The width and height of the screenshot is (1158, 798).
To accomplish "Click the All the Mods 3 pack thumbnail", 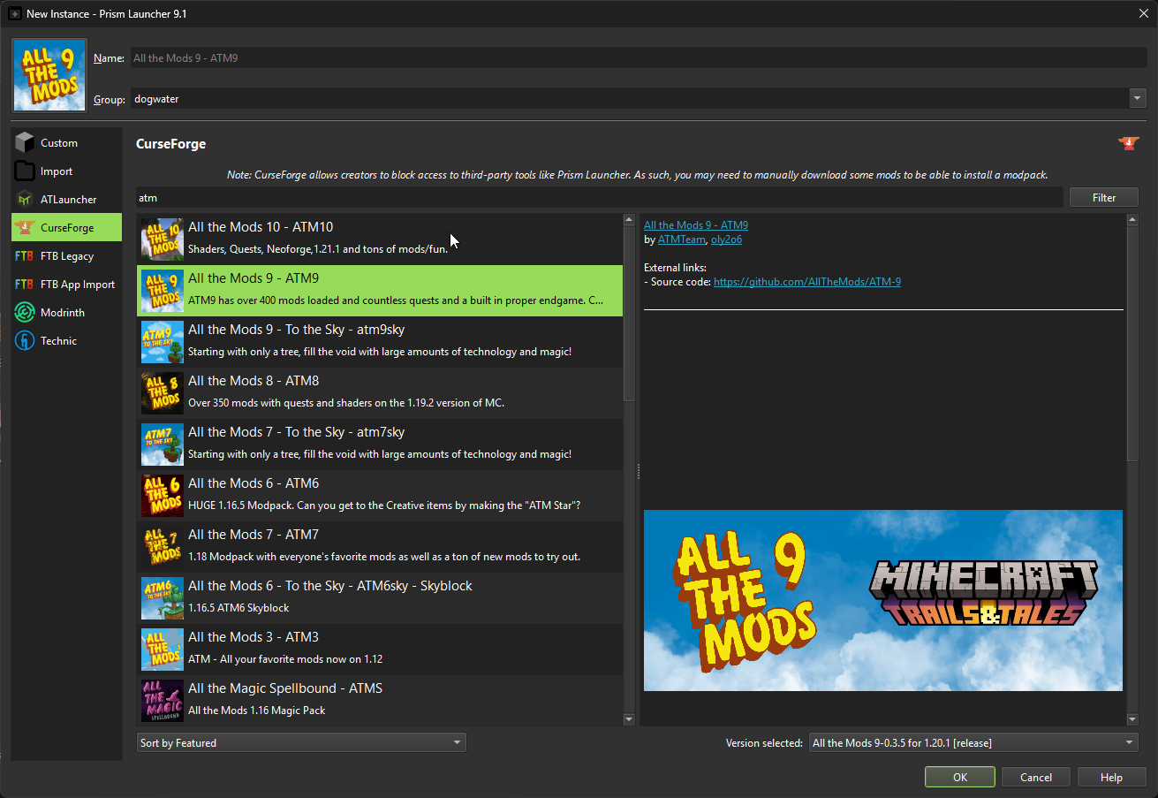I will coord(163,650).
